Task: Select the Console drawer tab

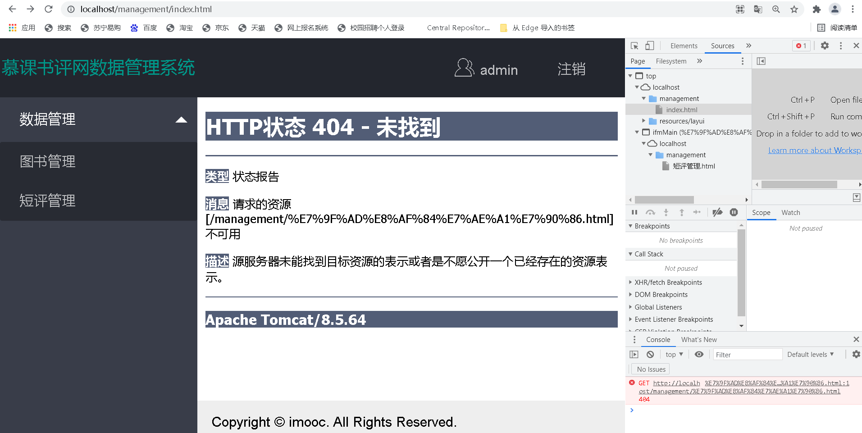Action: pos(658,339)
